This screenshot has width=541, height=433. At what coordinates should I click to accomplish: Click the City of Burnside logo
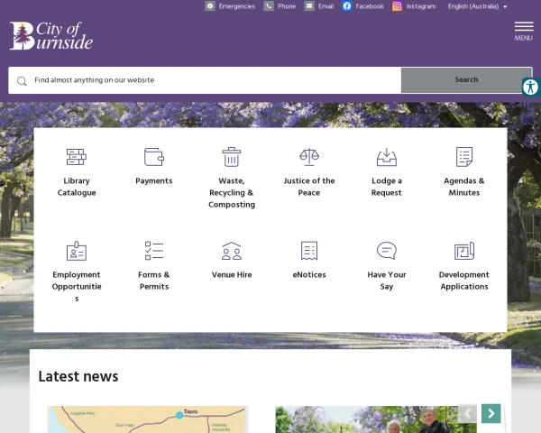(x=51, y=36)
